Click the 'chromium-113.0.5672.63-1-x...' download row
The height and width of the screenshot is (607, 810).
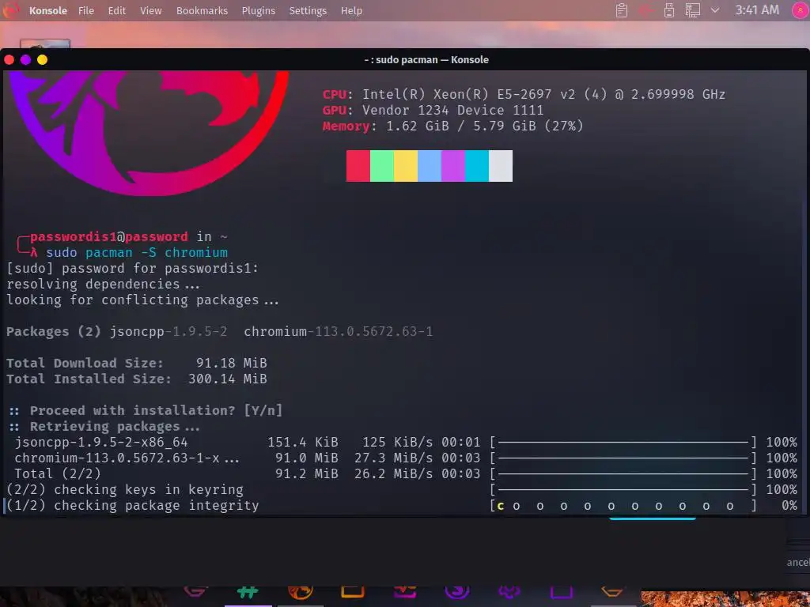coord(406,458)
